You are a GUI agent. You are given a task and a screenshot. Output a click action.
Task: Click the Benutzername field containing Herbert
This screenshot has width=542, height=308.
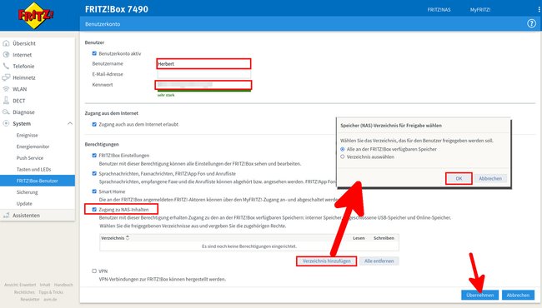click(x=203, y=63)
